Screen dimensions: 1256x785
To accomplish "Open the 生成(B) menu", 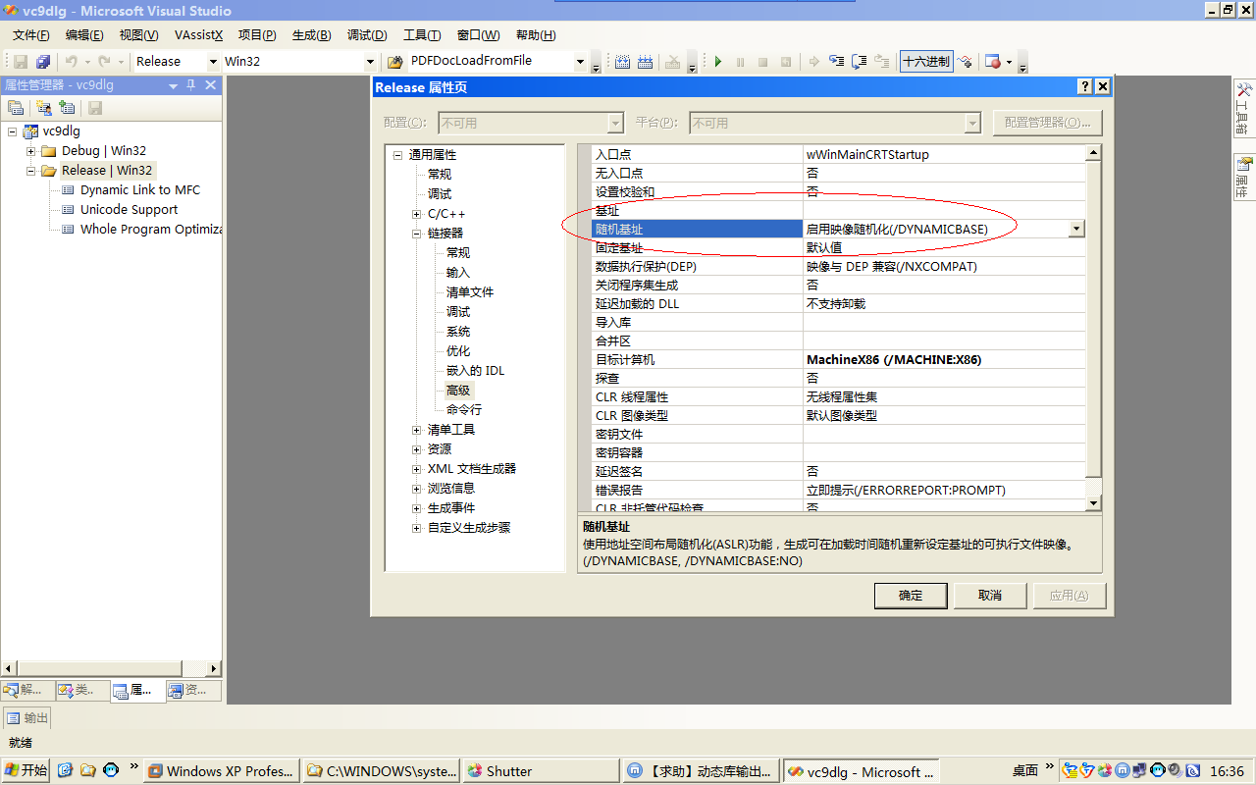I will [x=312, y=35].
